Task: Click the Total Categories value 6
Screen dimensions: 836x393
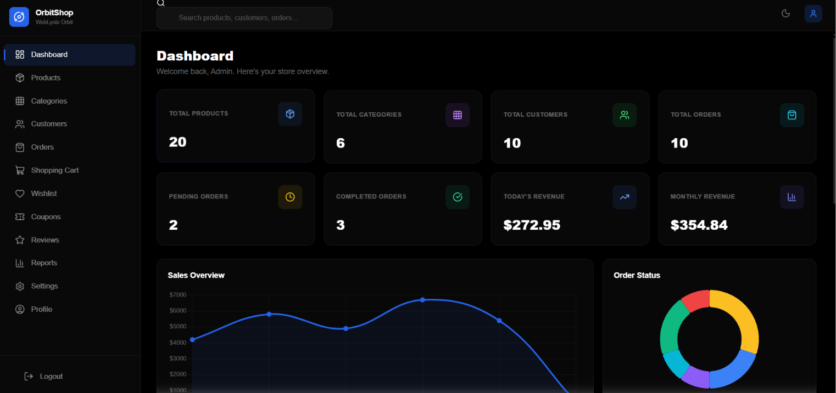Action: coord(341,144)
